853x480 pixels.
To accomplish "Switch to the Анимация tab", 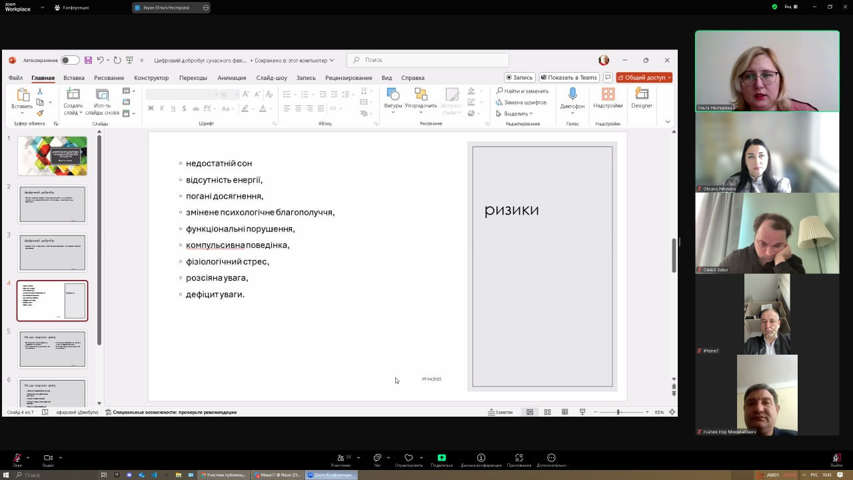I will point(231,77).
